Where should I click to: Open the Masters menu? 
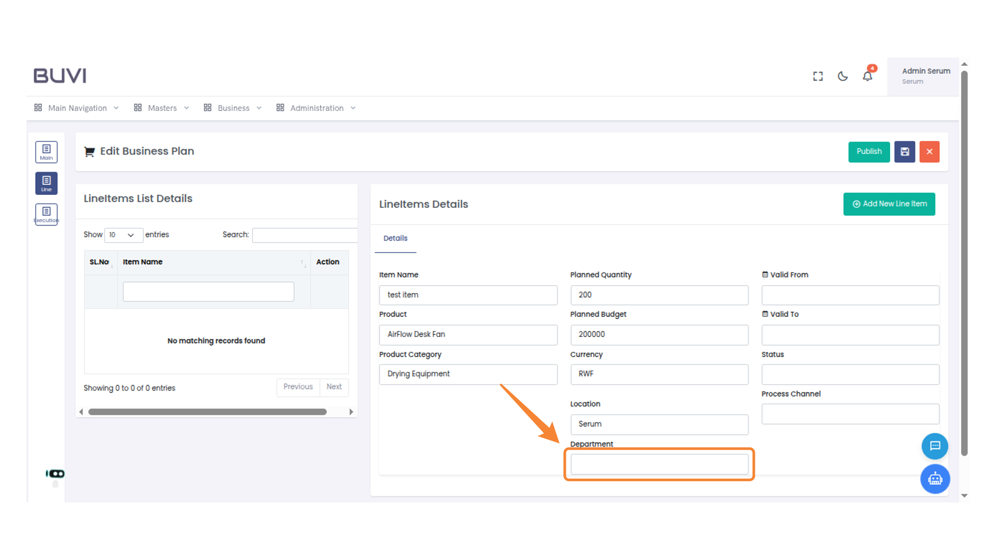click(x=162, y=108)
